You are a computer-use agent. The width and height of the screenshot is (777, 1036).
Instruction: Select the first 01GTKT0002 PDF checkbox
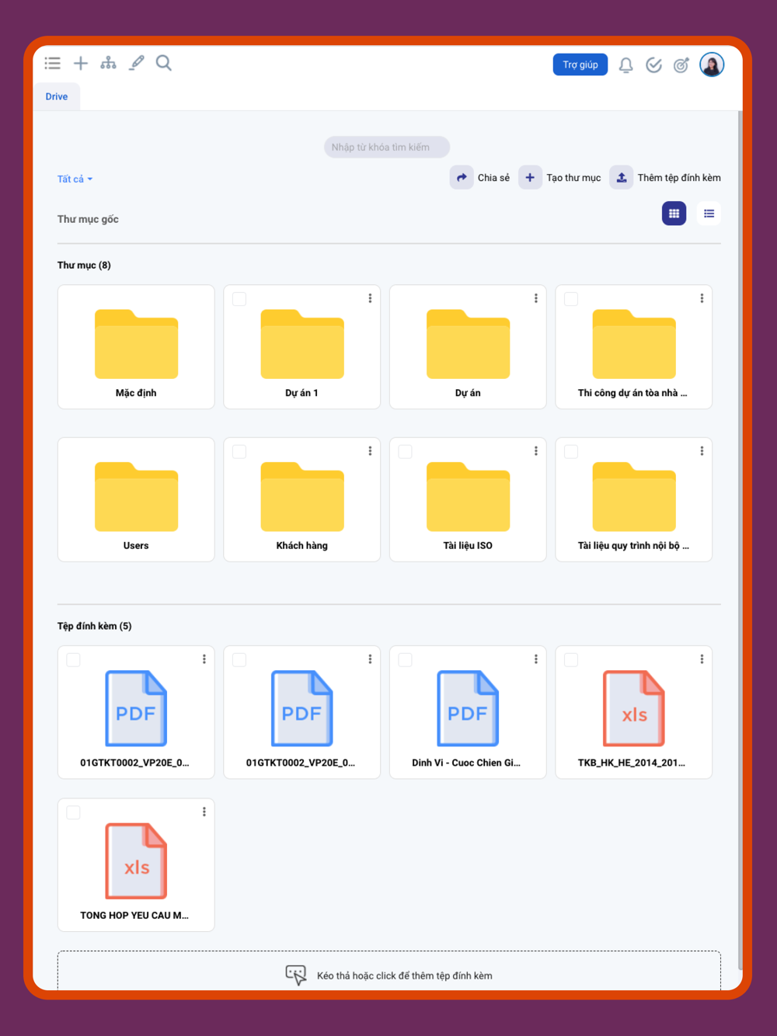[x=74, y=660]
